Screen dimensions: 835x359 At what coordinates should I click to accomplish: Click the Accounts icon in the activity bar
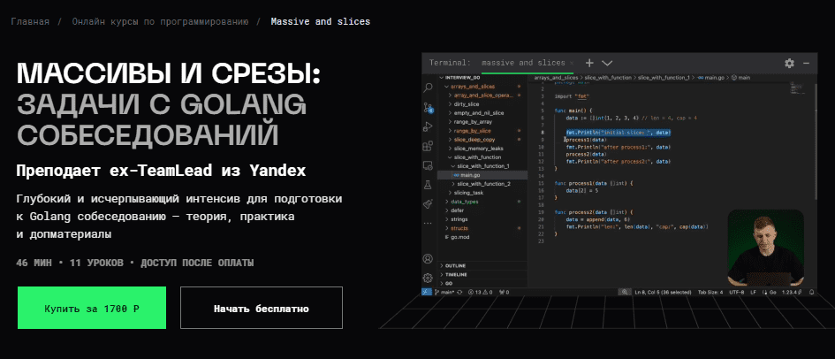coord(429,259)
